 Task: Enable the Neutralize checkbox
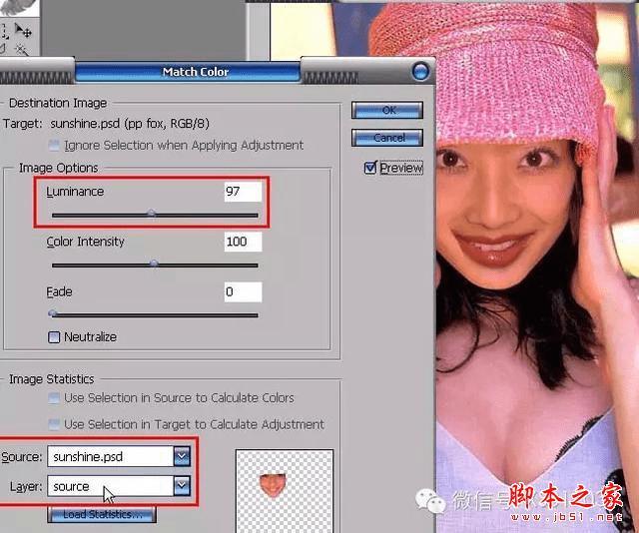click(54, 337)
